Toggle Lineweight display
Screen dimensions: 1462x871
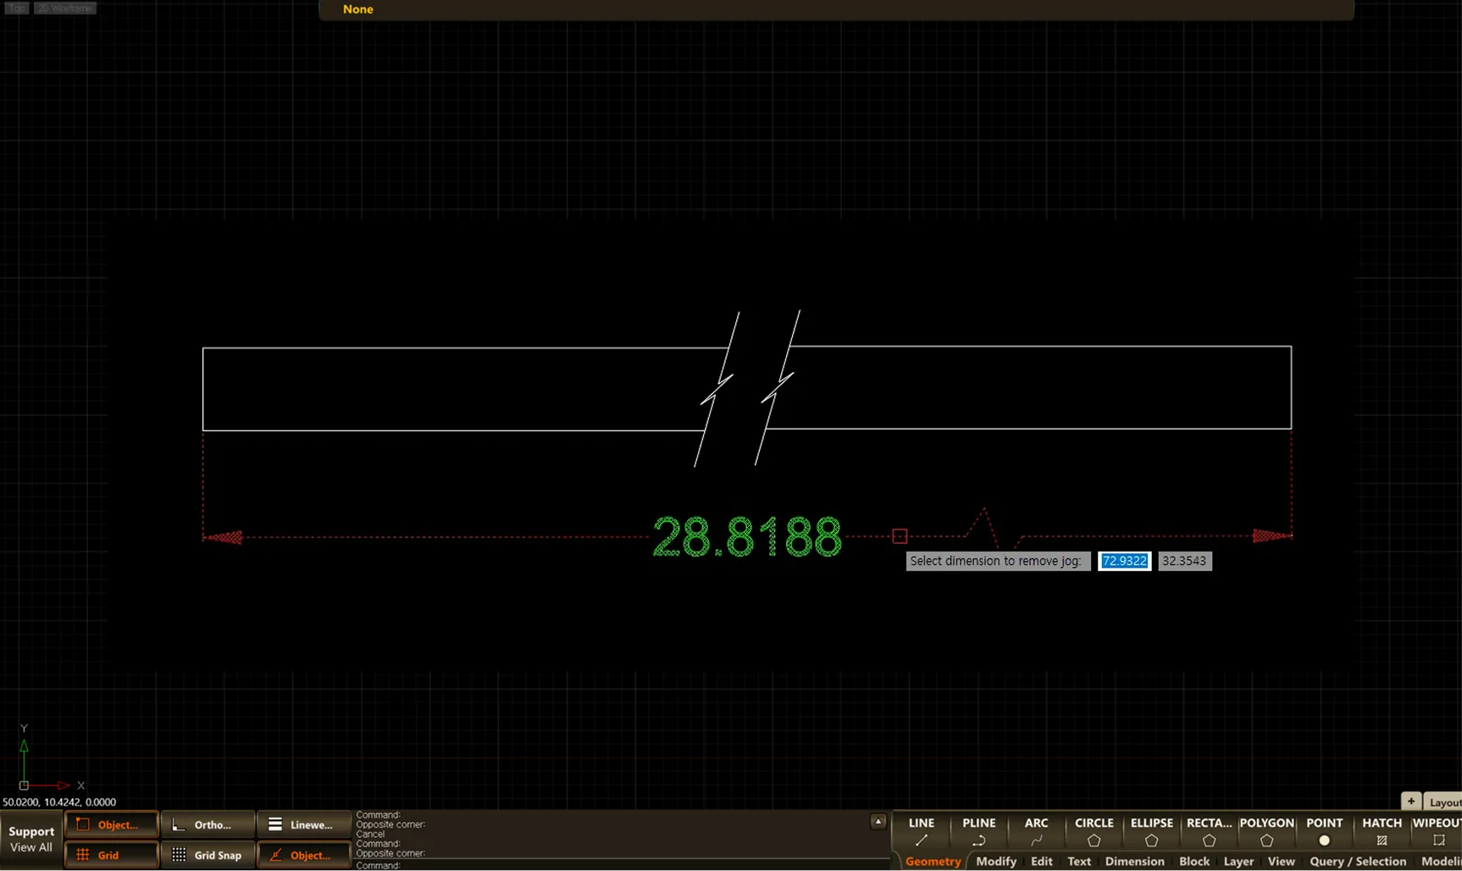(304, 824)
